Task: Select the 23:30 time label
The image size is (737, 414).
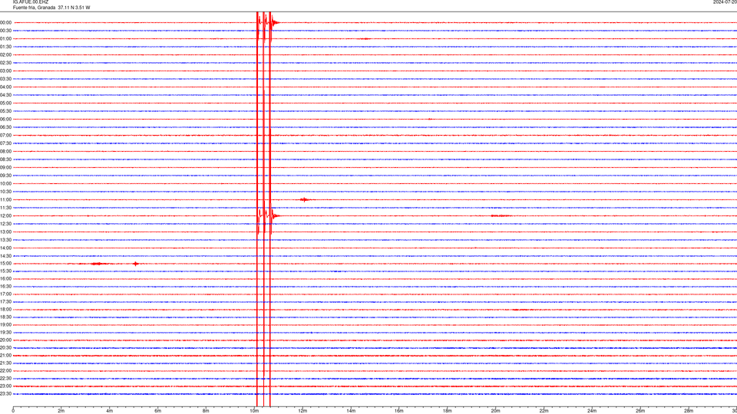Action: 5,394
